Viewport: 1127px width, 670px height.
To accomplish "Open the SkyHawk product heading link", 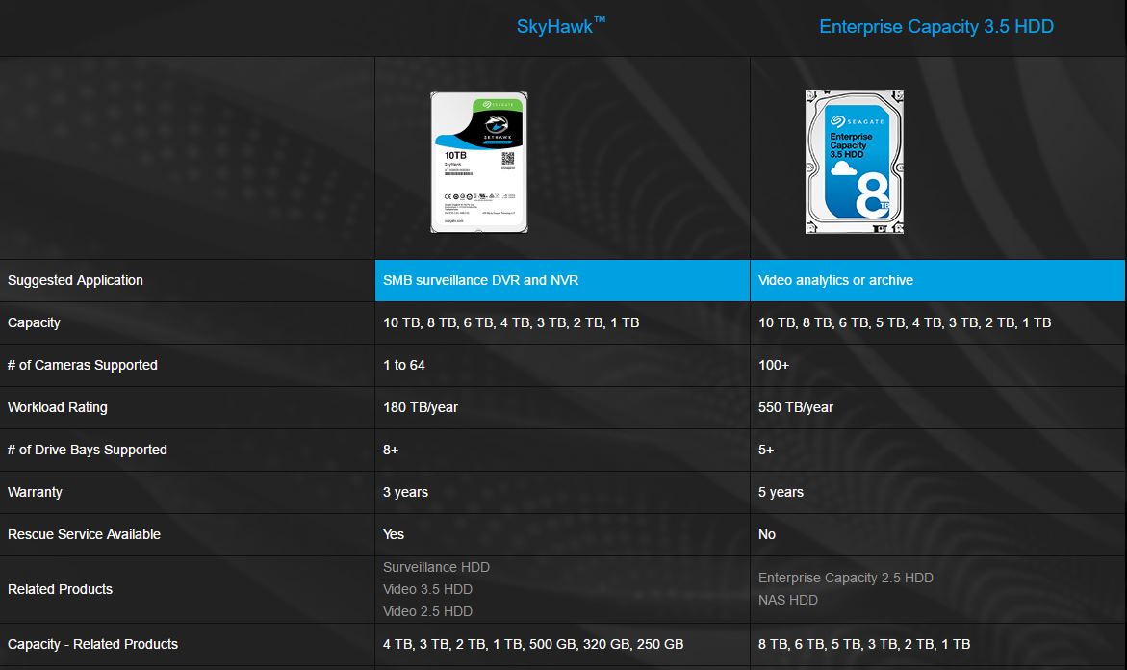I will coord(561,27).
